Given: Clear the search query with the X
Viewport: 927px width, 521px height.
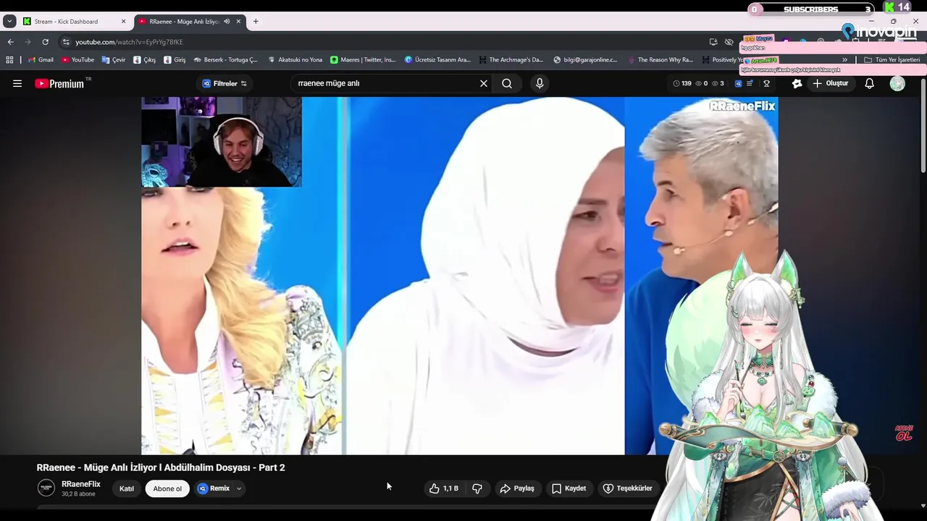Looking at the screenshot, I should [x=484, y=83].
